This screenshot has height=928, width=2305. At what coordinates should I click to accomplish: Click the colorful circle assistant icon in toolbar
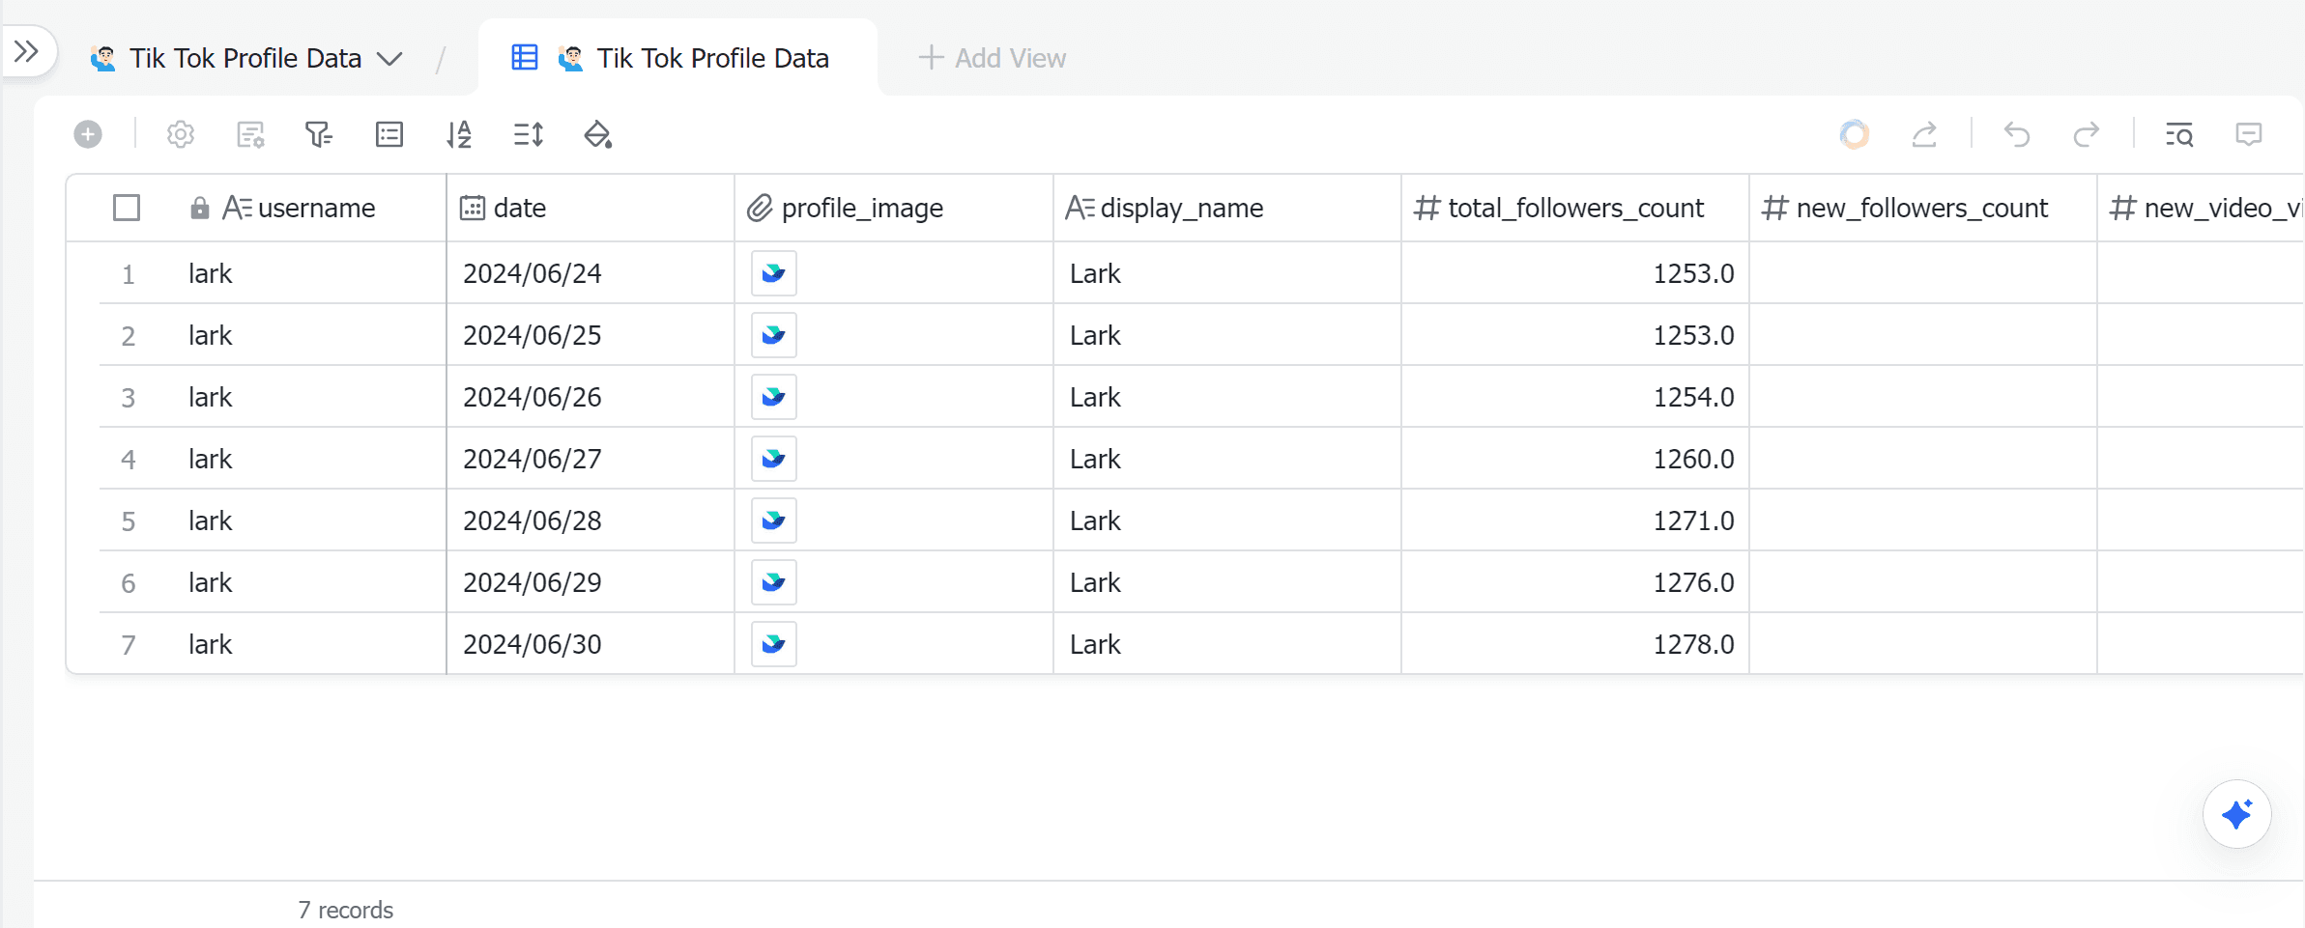tap(1855, 134)
